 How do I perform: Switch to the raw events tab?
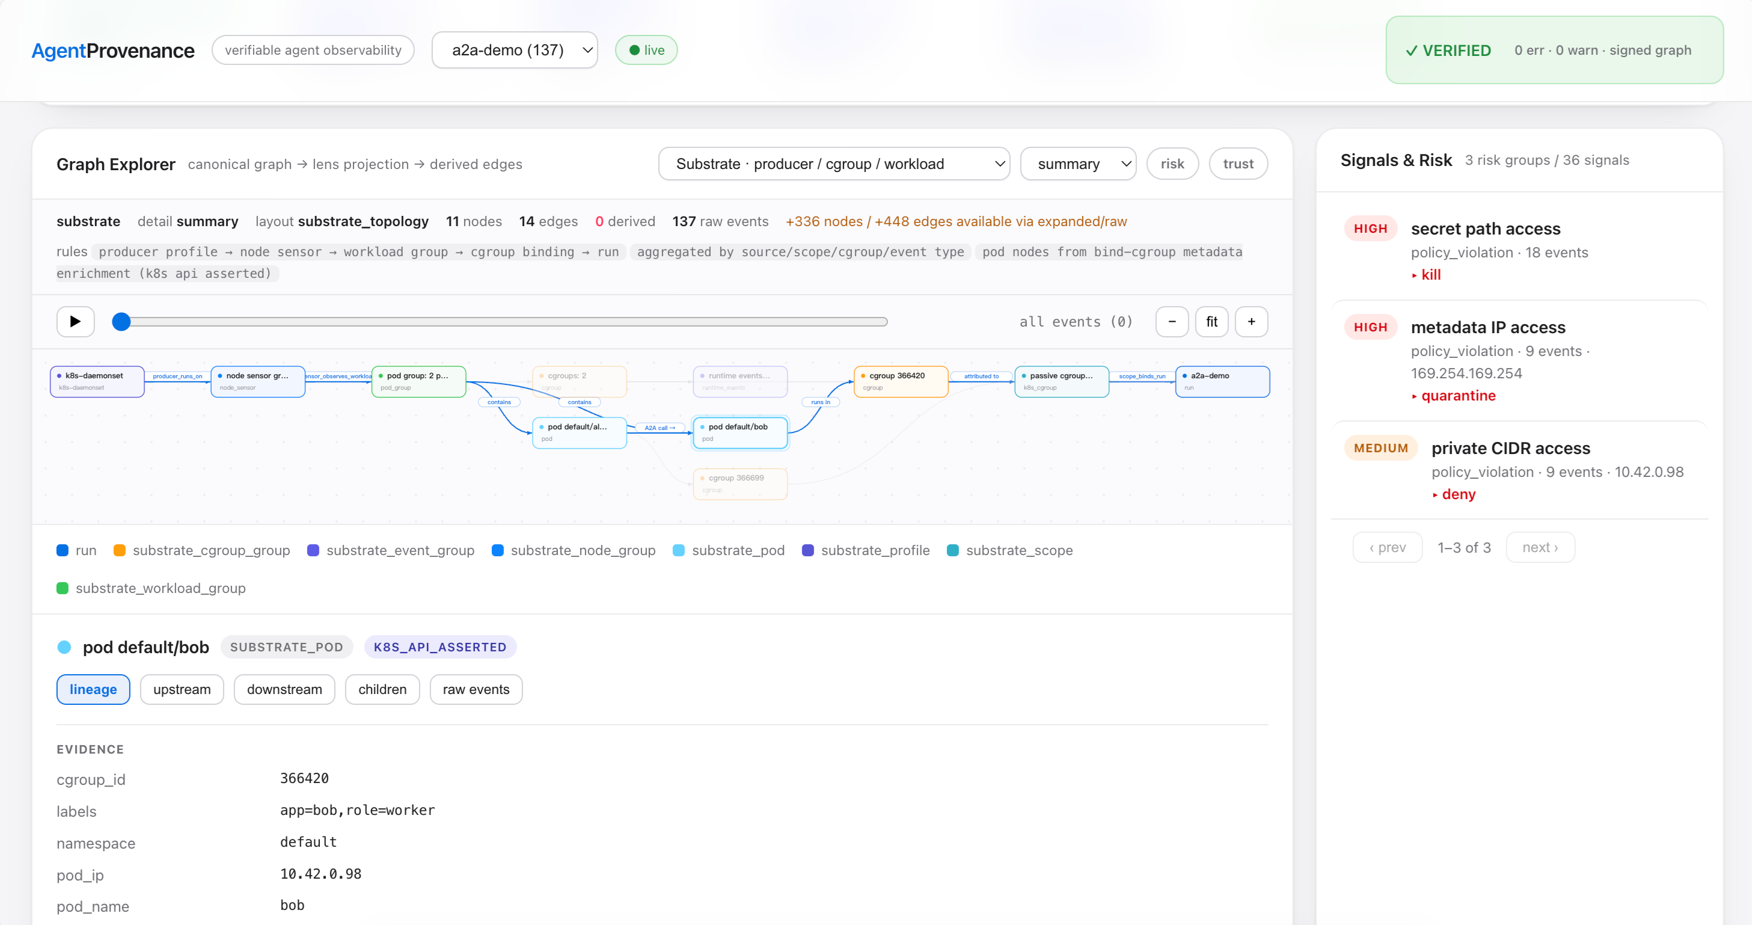[476, 690]
